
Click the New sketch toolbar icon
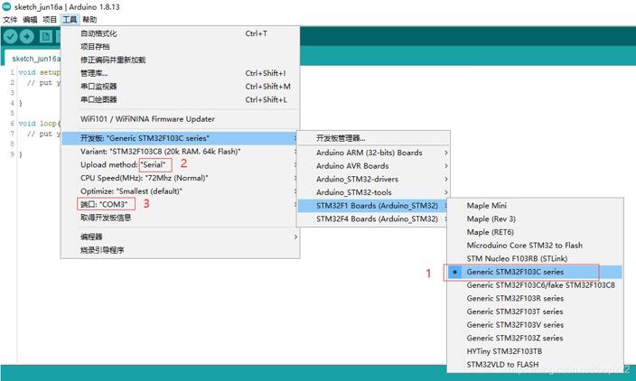click(x=45, y=36)
